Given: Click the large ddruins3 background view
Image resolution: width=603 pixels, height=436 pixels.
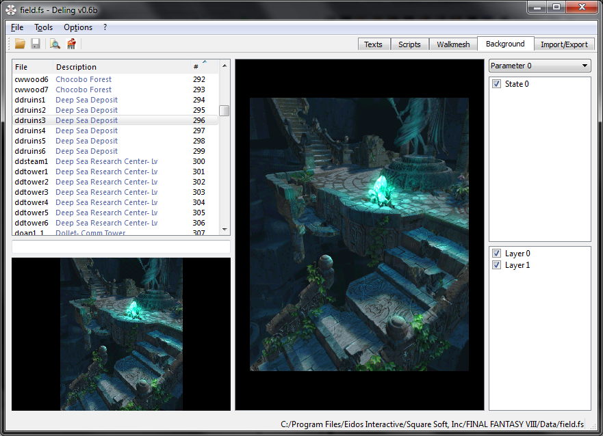Looking at the screenshot, I should (359, 234).
